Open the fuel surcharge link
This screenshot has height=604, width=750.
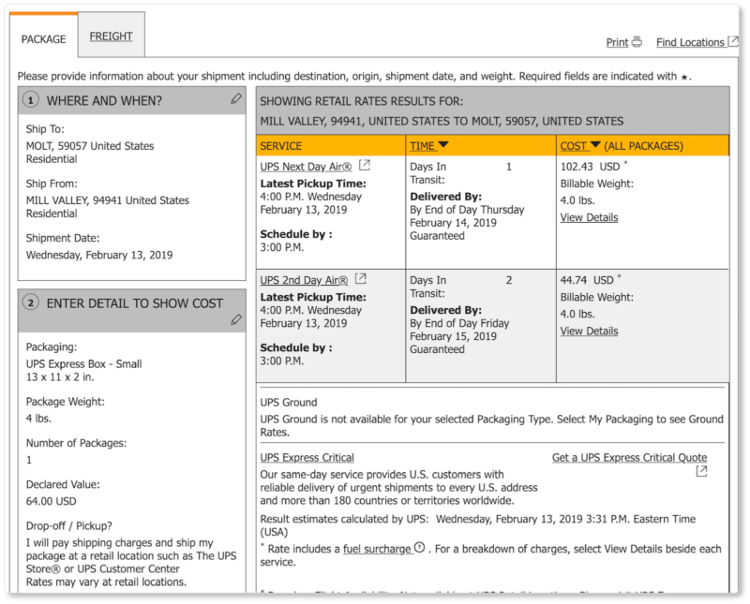point(376,548)
